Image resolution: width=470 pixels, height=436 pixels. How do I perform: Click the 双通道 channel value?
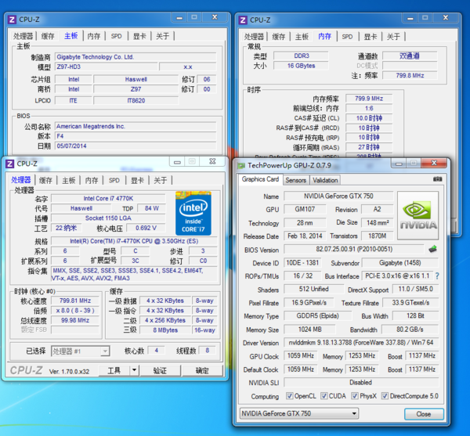pyautogui.click(x=410, y=56)
